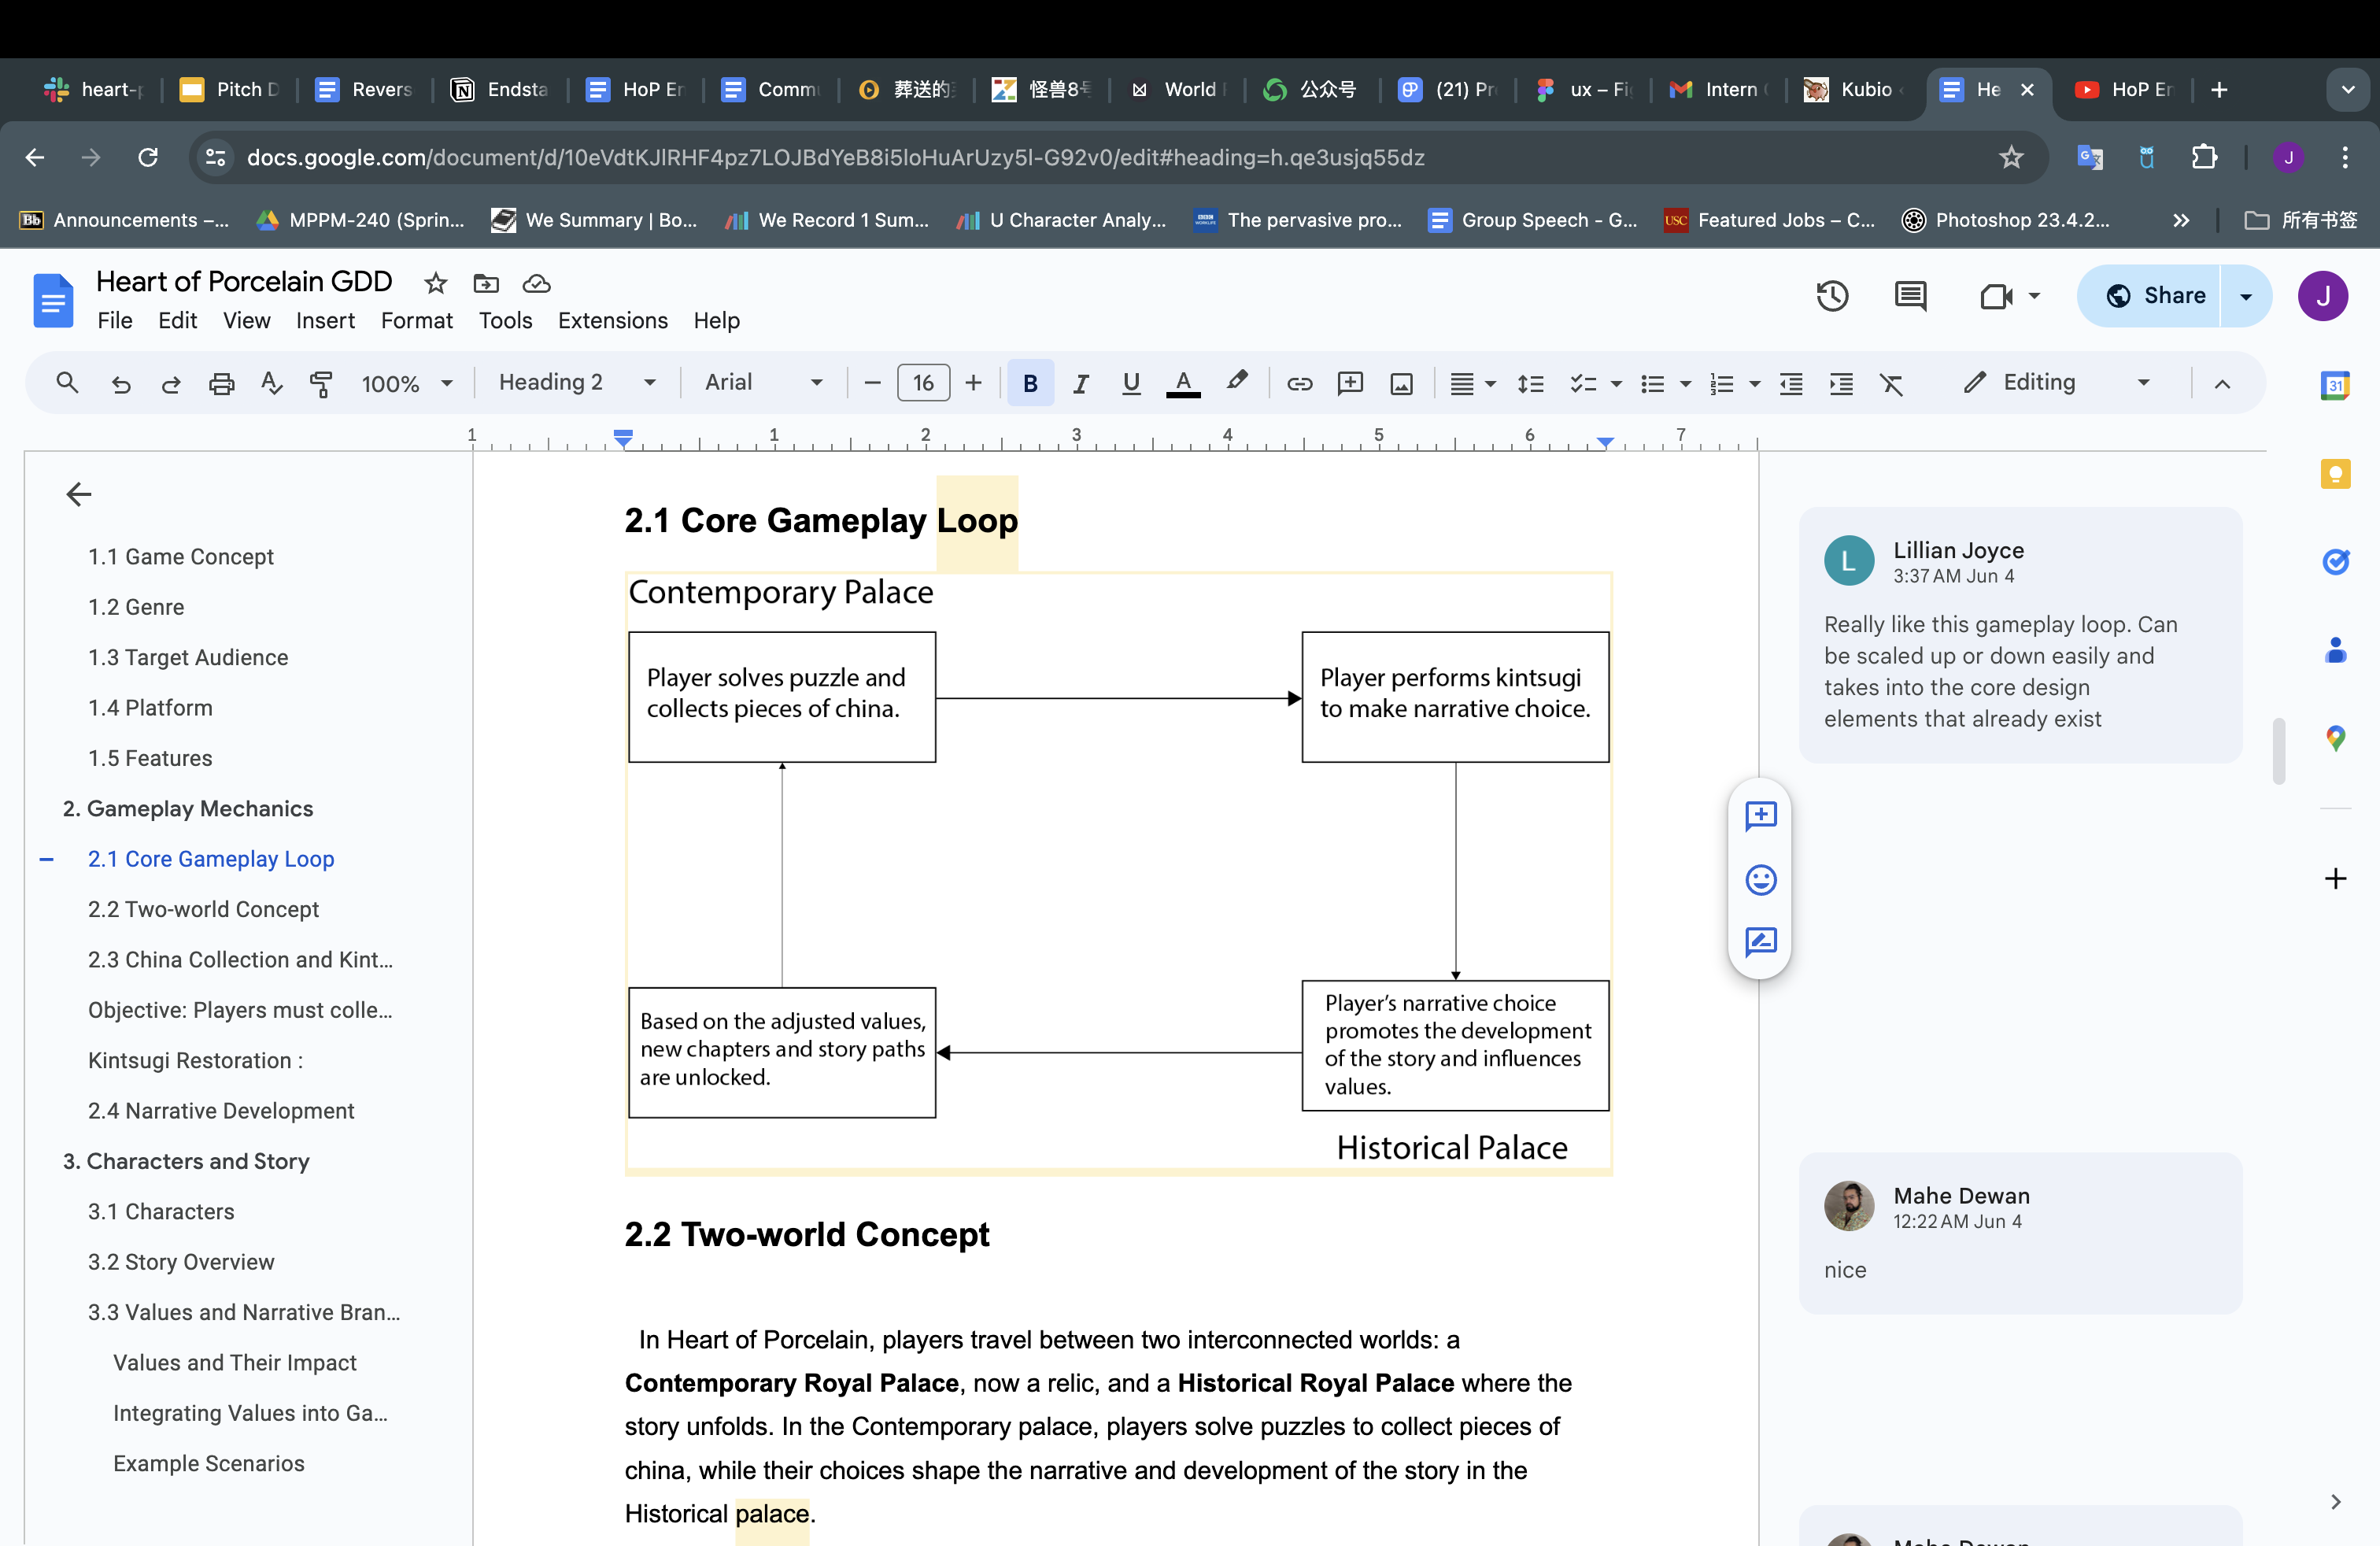Open the Arial font dropdown
This screenshot has width=2380, height=1546.
[x=764, y=382]
